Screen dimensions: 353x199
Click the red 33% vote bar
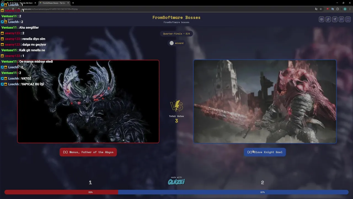(61, 192)
